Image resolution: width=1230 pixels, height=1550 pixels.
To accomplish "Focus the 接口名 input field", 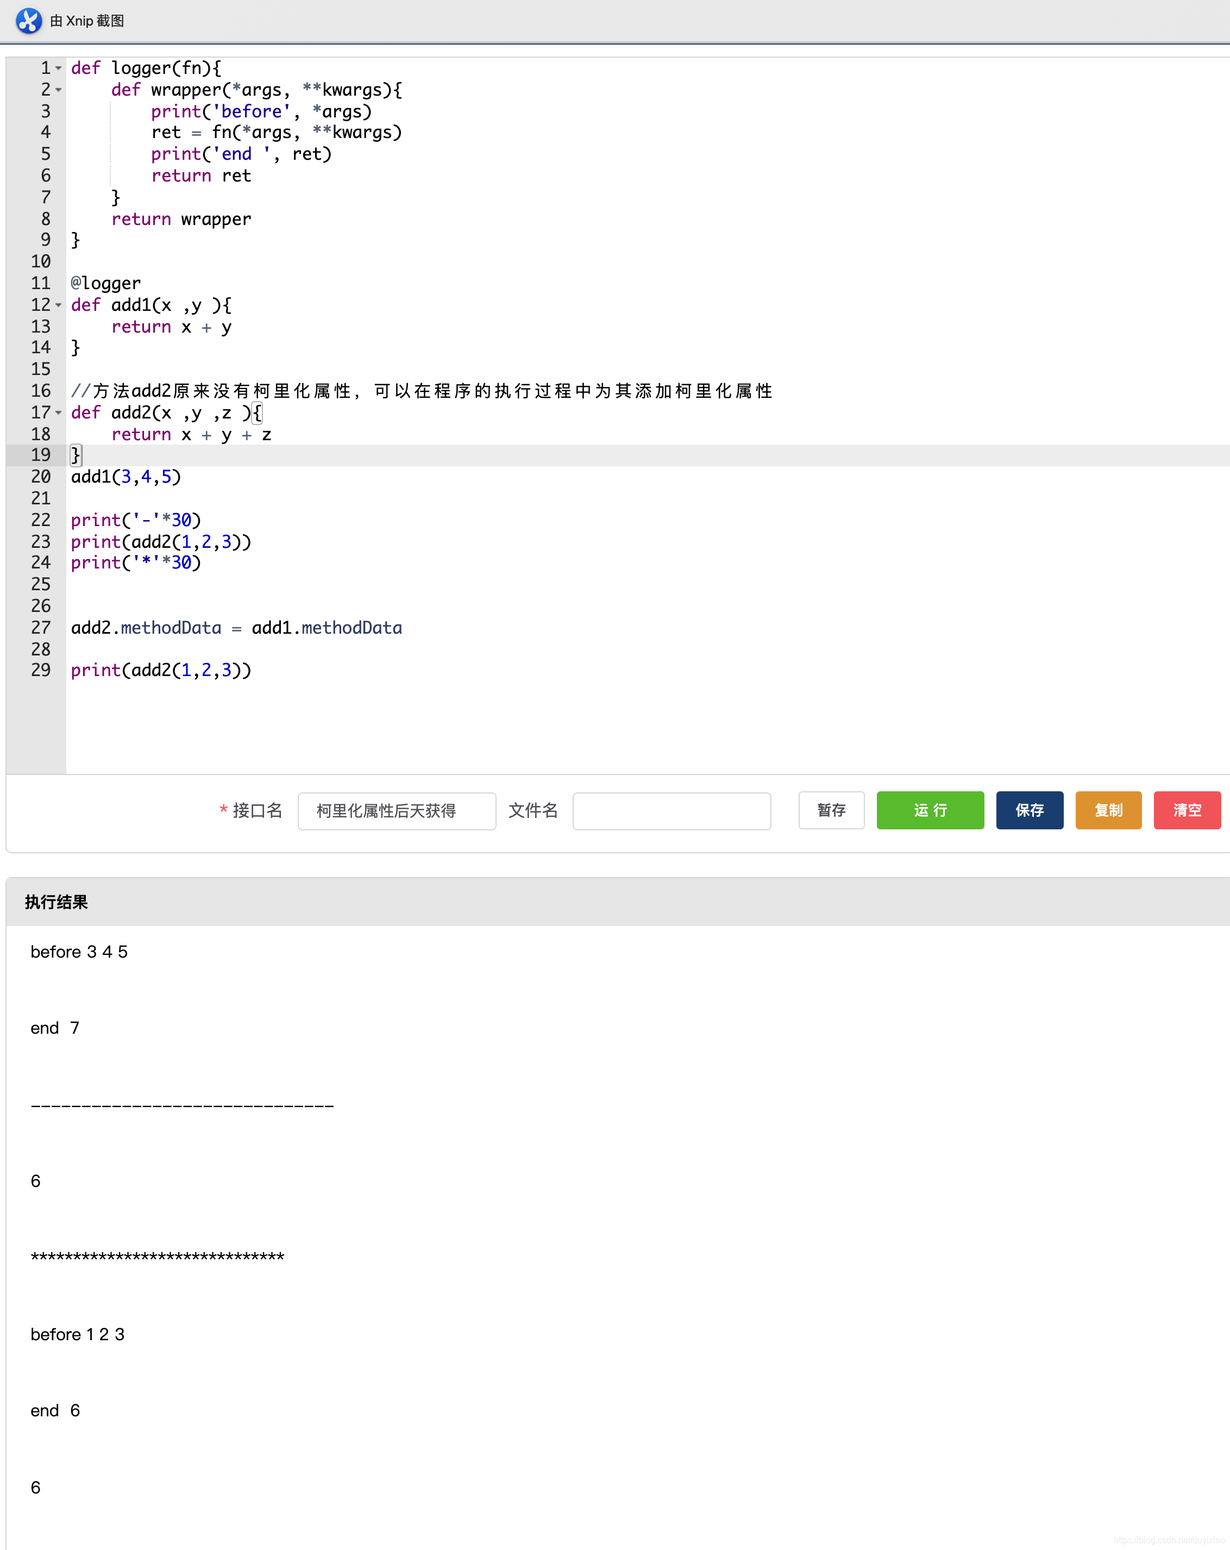I will (x=397, y=811).
